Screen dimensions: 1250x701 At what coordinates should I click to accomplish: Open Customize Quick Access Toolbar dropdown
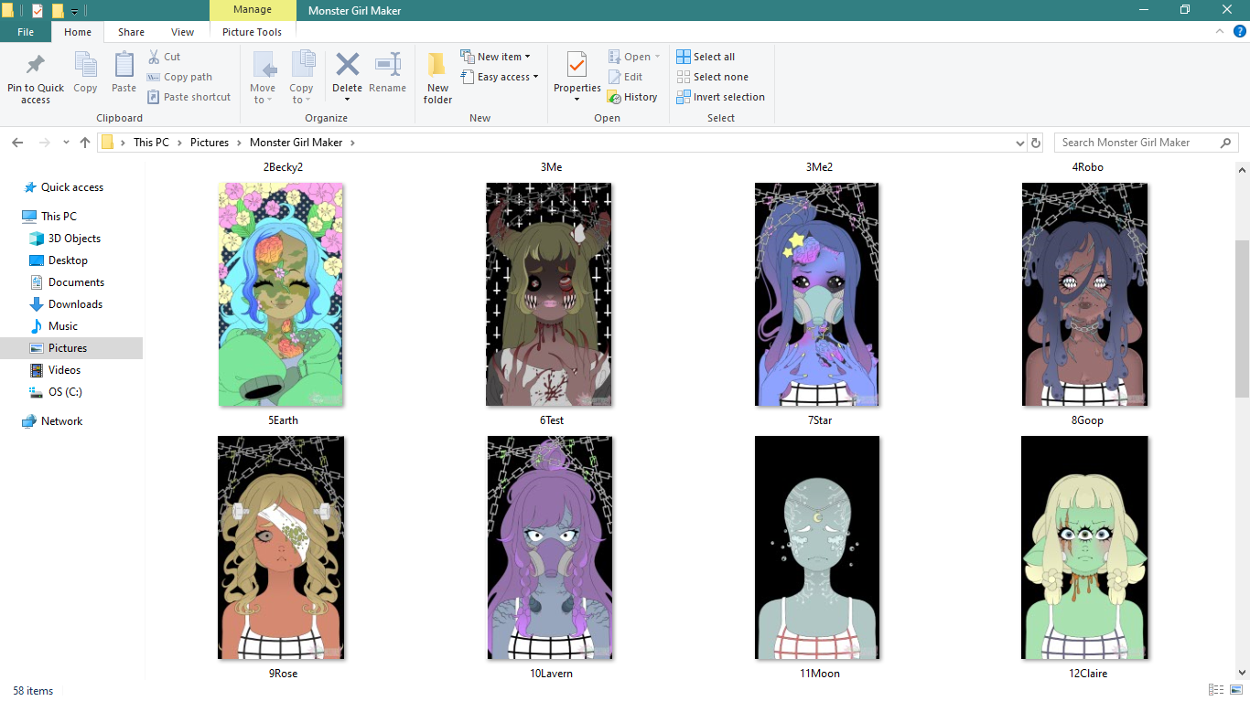coord(74,11)
